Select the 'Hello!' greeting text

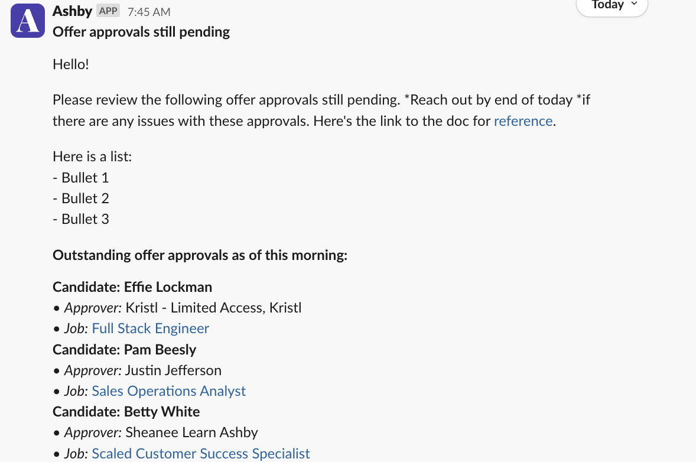coord(70,64)
